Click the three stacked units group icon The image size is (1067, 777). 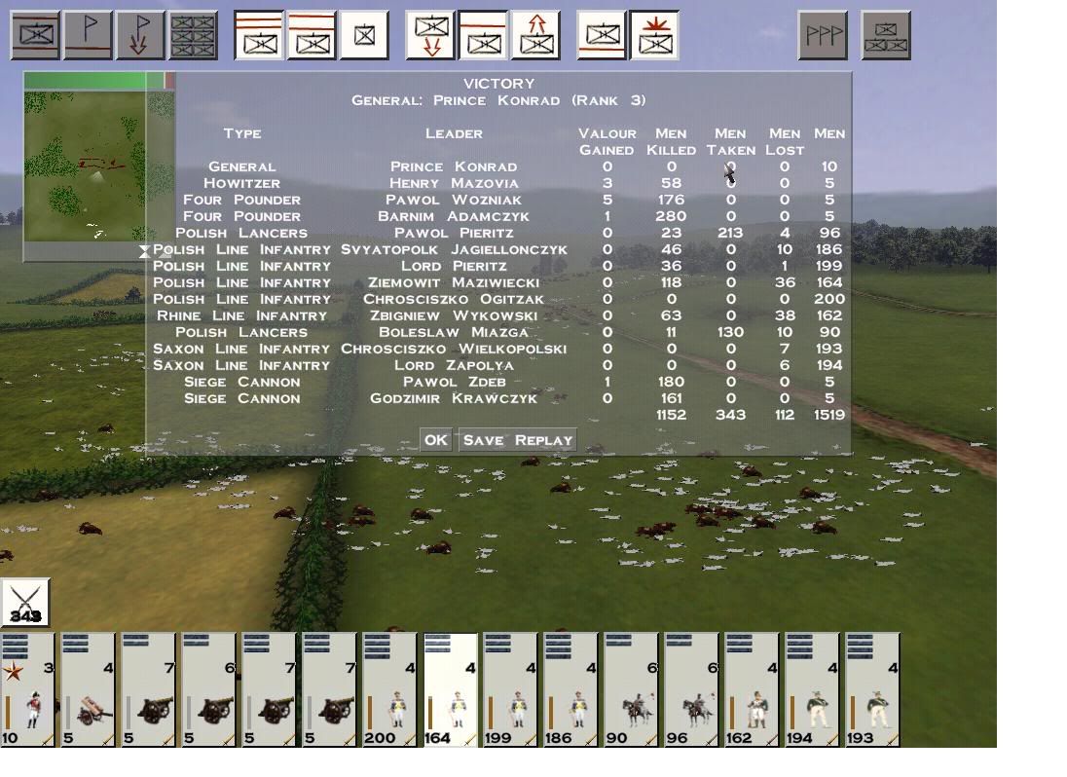click(x=886, y=35)
